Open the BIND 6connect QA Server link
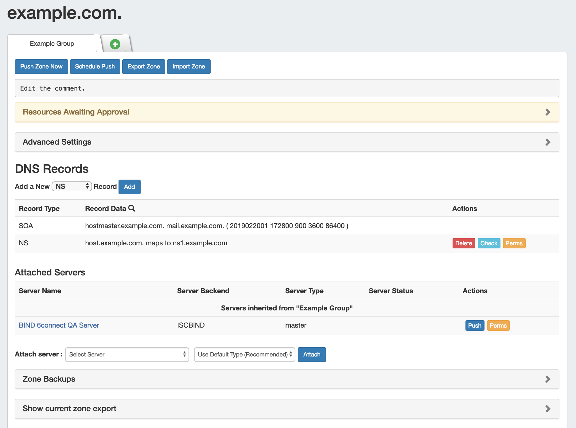Image resolution: width=576 pixels, height=428 pixels. click(59, 325)
